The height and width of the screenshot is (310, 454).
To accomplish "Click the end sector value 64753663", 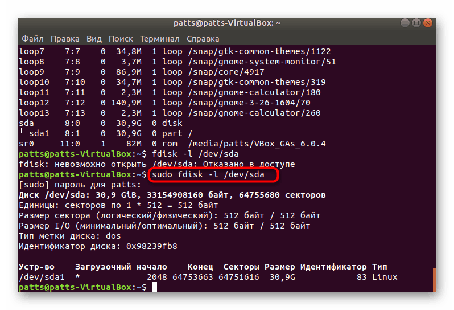I will tap(192, 277).
